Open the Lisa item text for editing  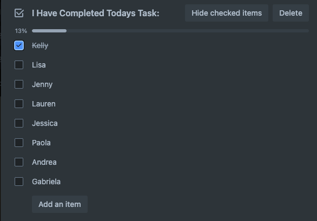39,65
